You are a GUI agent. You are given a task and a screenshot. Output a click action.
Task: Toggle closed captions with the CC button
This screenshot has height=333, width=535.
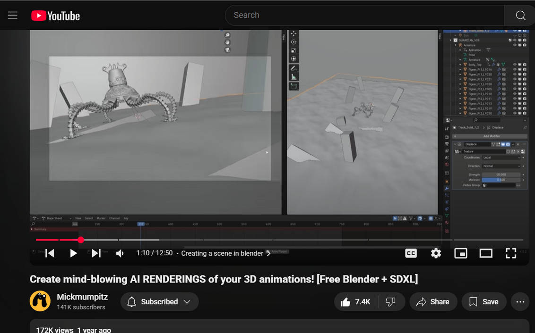(411, 253)
